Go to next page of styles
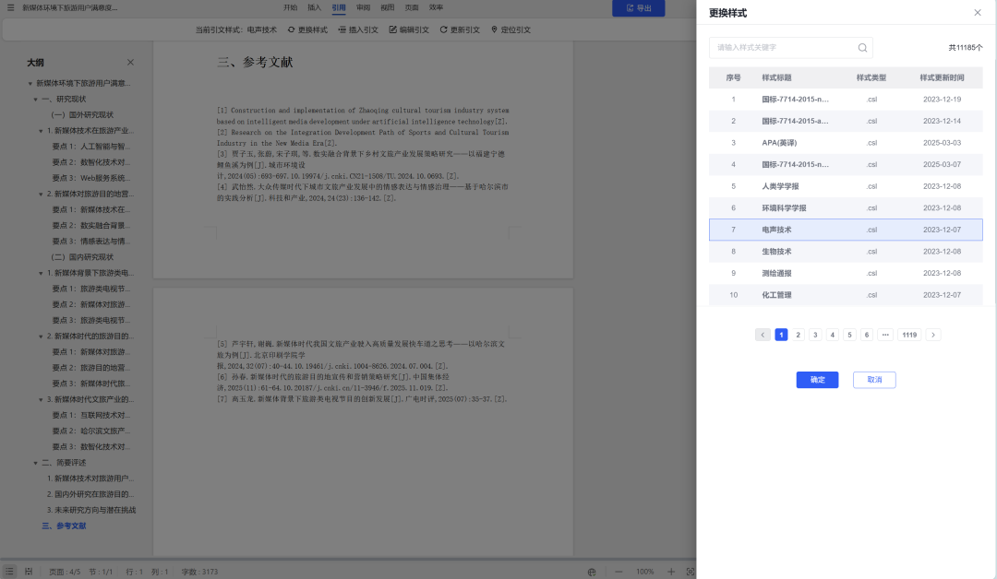Image resolution: width=997 pixels, height=579 pixels. click(x=933, y=335)
